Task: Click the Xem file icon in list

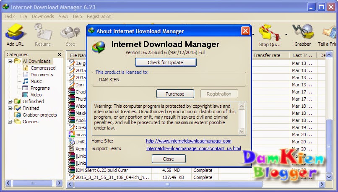Action: point(71,149)
